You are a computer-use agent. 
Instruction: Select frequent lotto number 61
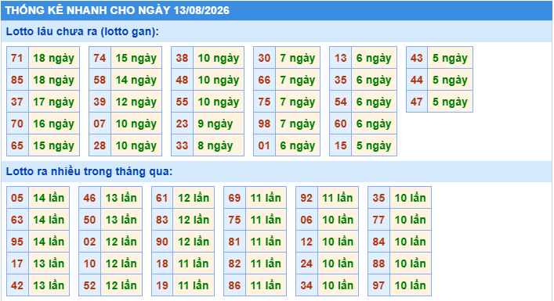point(162,198)
